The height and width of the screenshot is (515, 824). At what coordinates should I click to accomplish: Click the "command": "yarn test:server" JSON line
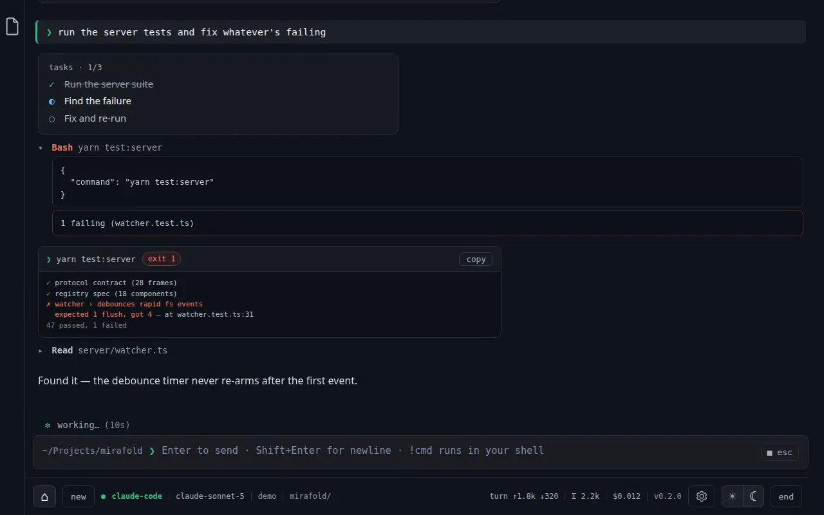click(x=142, y=182)
